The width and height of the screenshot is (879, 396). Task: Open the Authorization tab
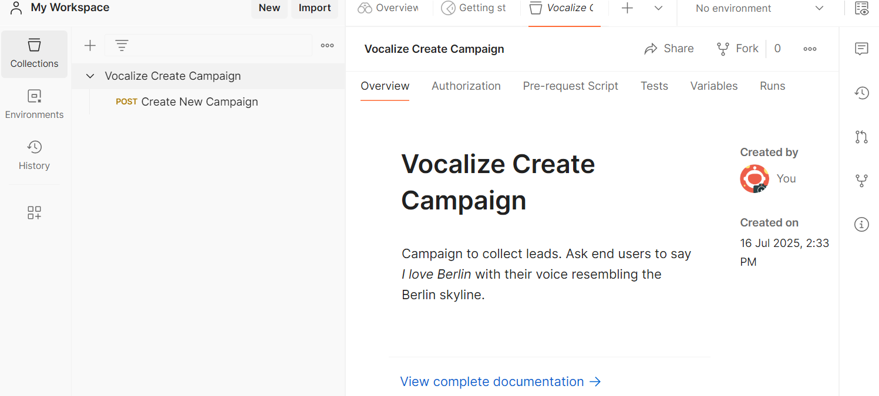[x=466, y=86]
